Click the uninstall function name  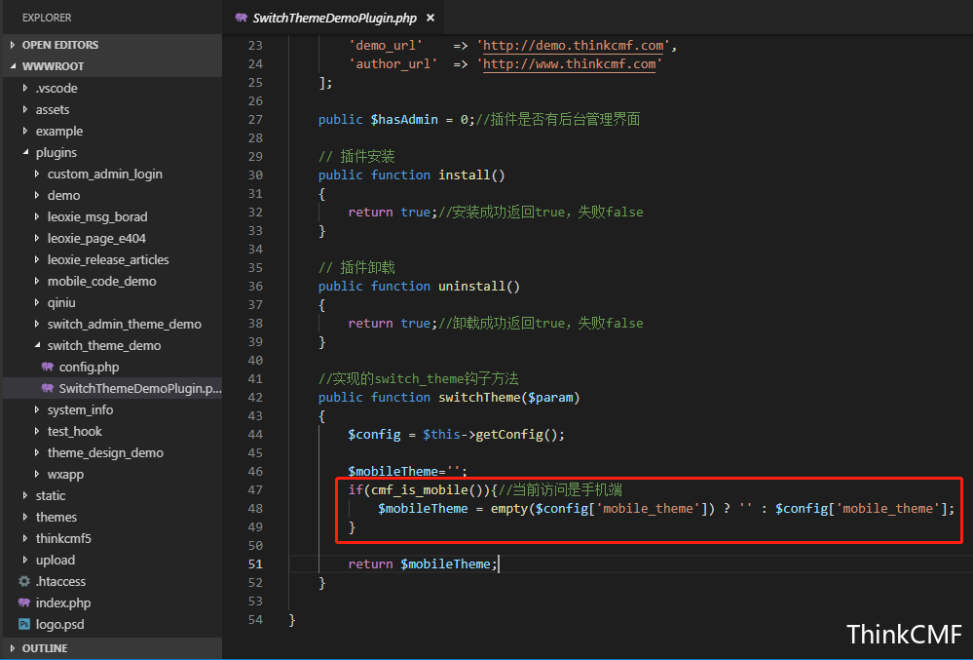click(472, 287)
